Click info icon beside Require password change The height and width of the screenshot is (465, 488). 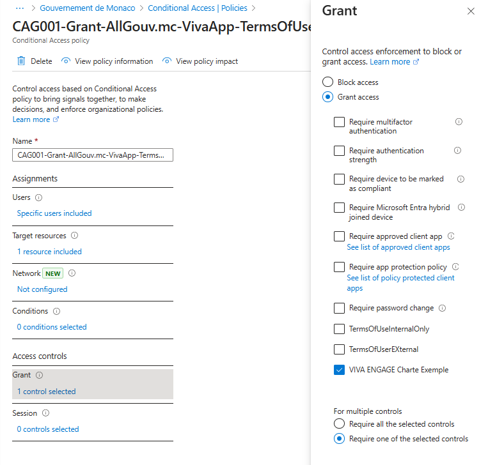443,308
